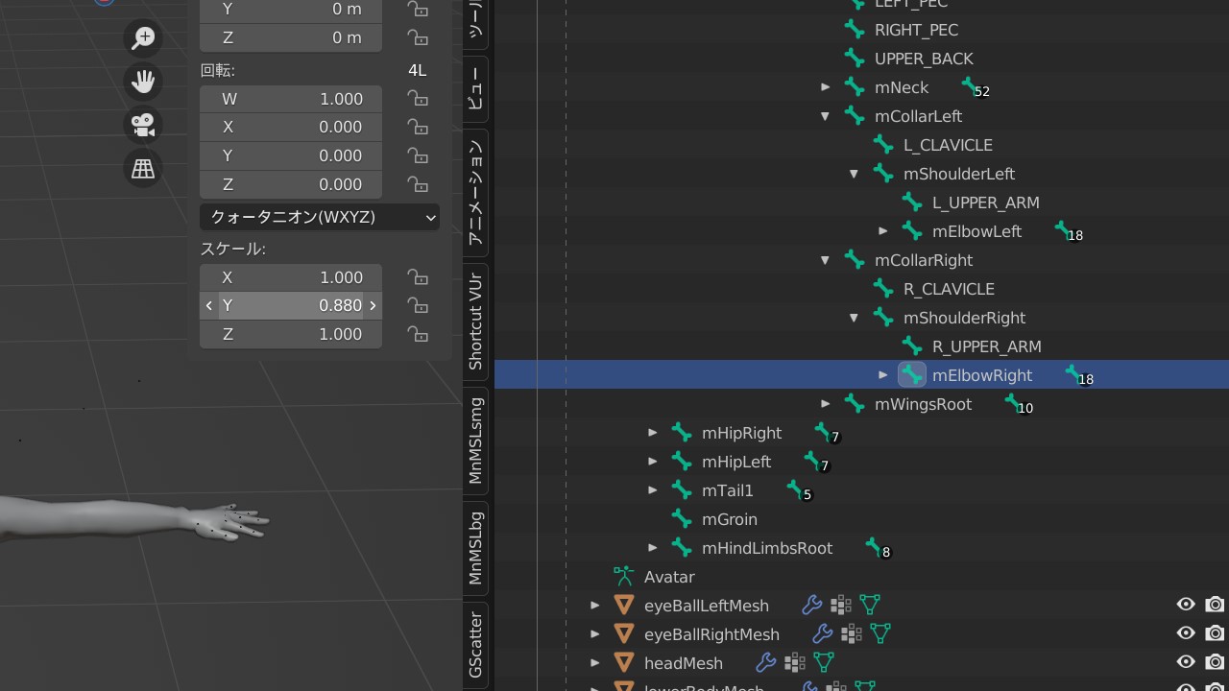Toggle lock on location Z

coord(418,37)
